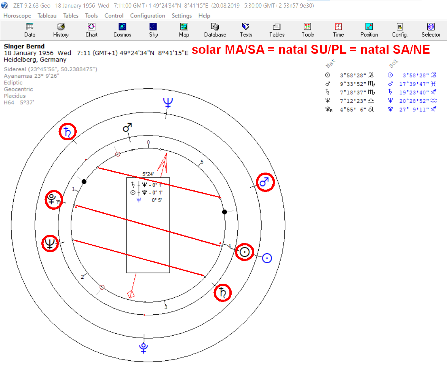Click the 5°24' label above center box
Screen dimensions: 447x380
[x=148, y=174]
